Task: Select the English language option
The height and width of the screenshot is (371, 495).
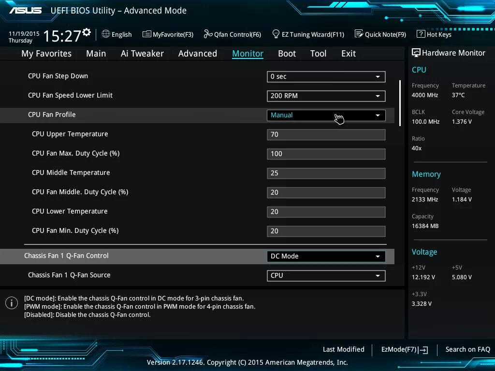Action: 121,34
